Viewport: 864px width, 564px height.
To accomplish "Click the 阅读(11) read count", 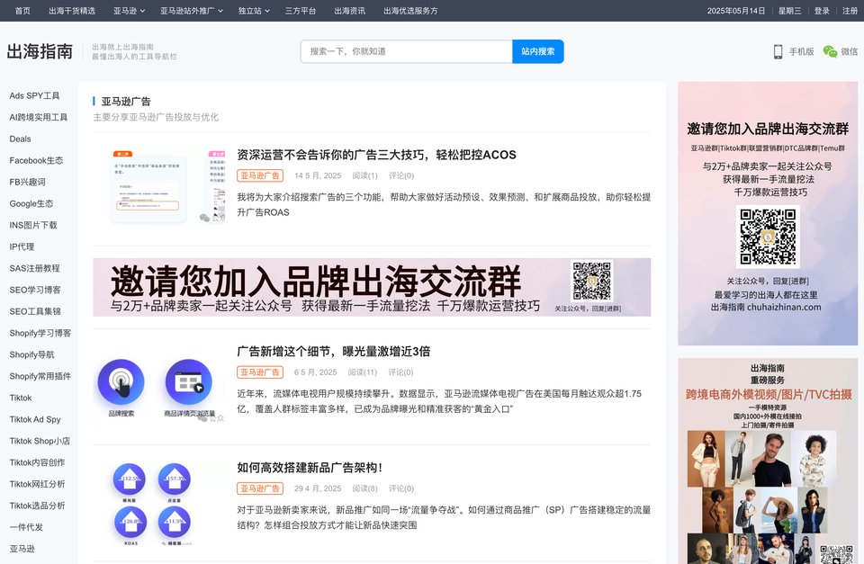I will click(362, 372).
